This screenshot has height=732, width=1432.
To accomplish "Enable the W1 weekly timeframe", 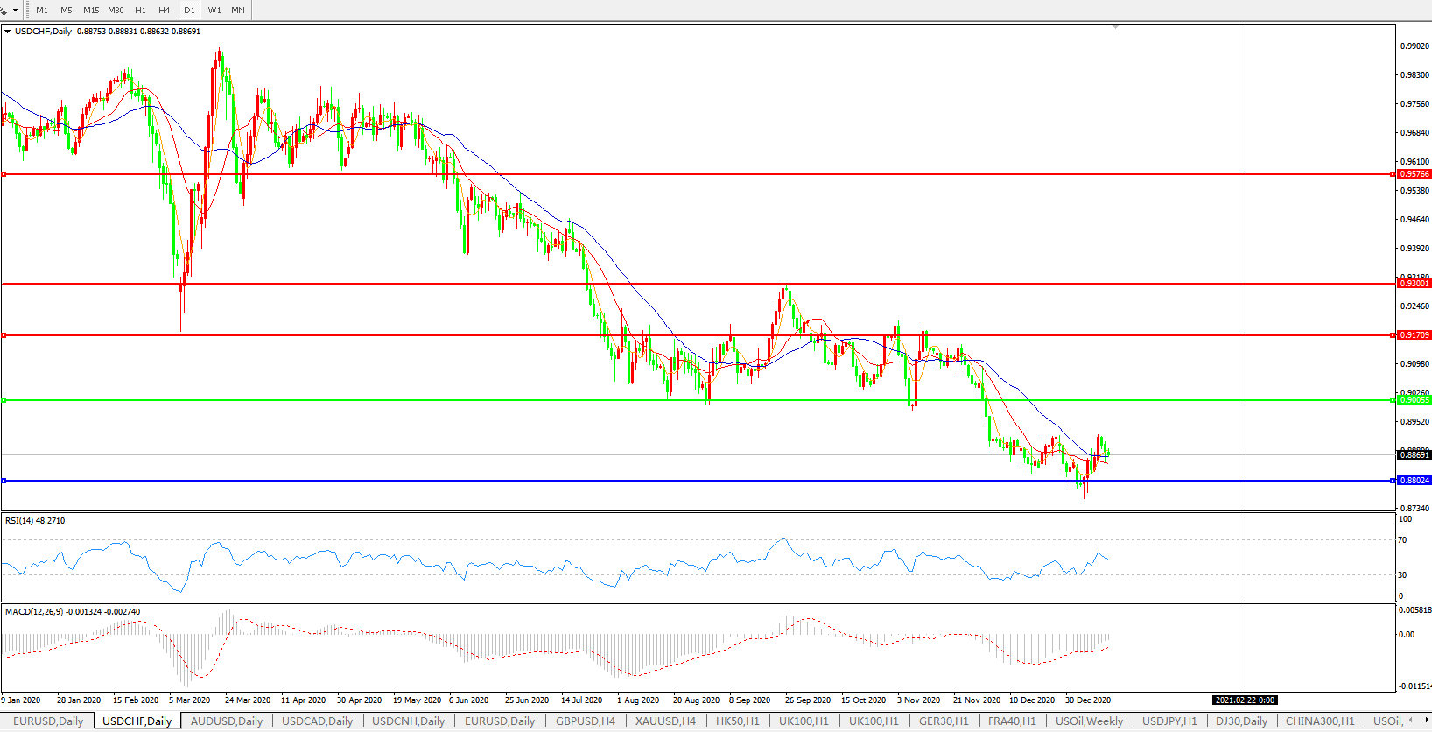I will 214,10.
